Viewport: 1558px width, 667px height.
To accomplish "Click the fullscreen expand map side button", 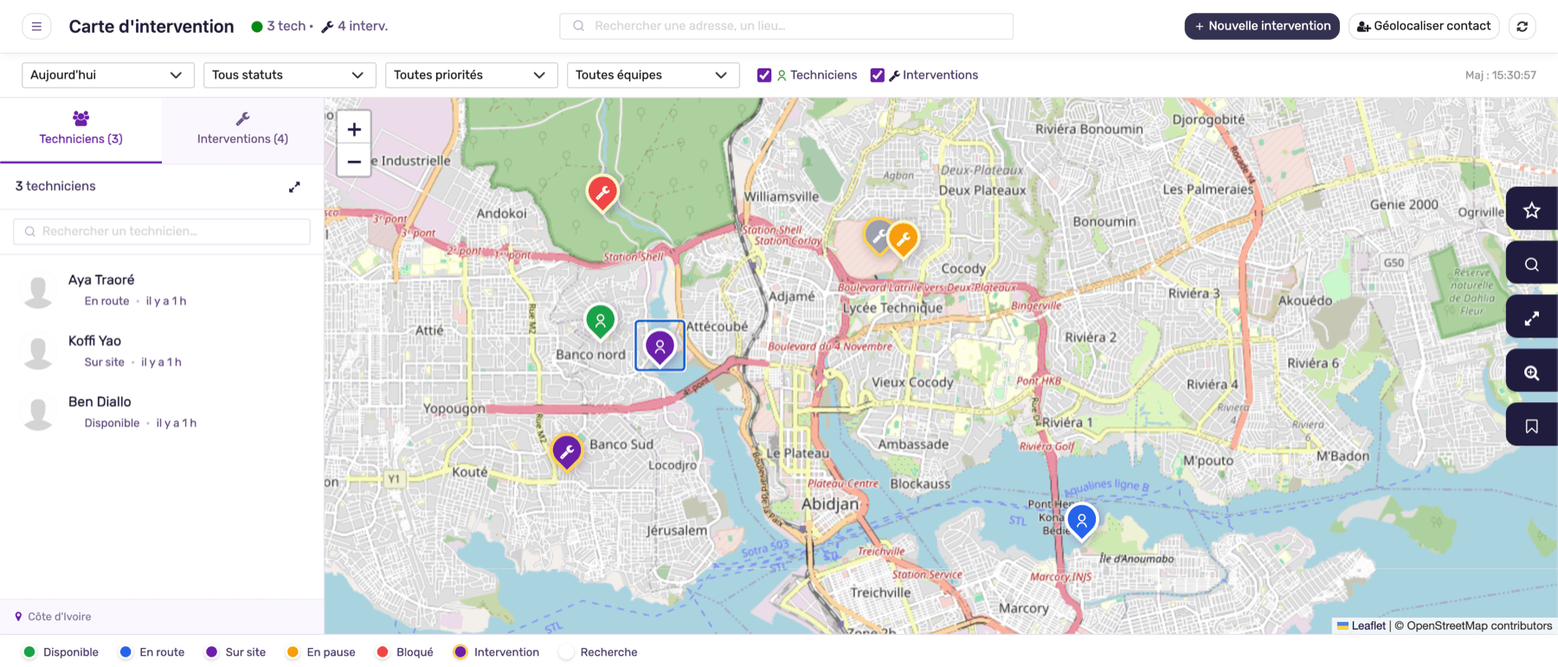I will pos(1531,318).
